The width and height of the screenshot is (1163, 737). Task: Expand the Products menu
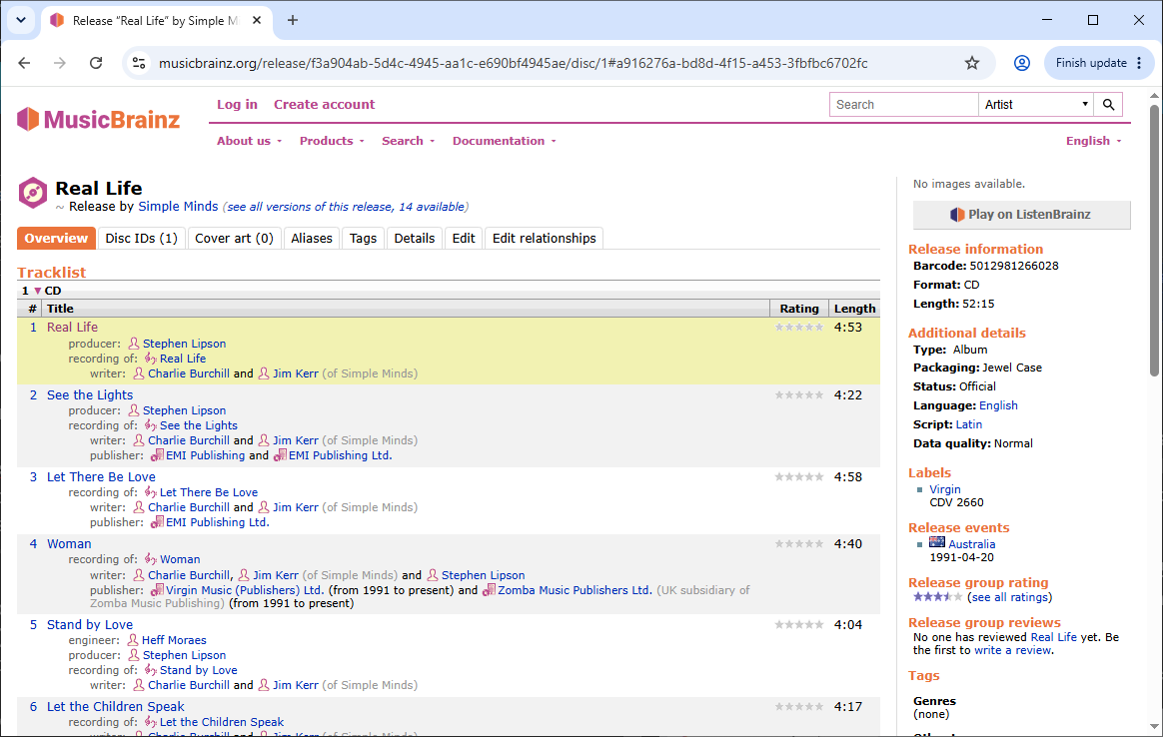[x=332, y=141]
